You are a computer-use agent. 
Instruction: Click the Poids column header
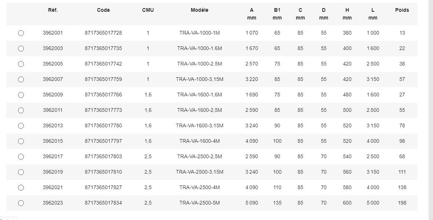(402, 10)
